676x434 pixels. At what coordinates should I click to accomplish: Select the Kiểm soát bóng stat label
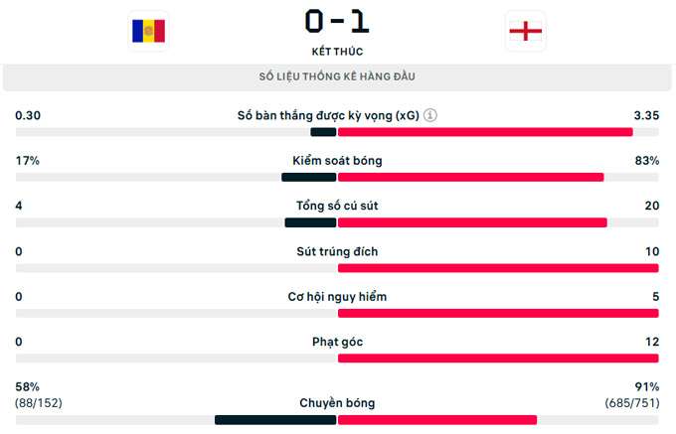(337, 161)
